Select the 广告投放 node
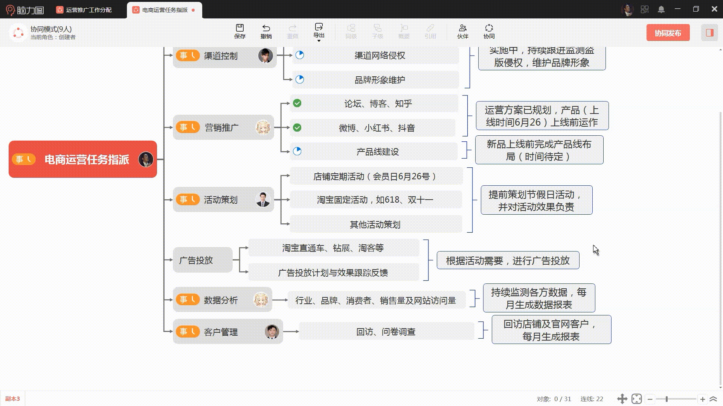This screenshot has height=406, width=723. pyautogui.click(x=203, y=260)
